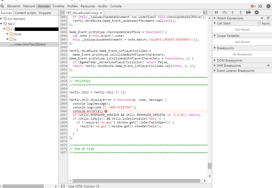
Task: Close the YEP_MoveRouteCore.js tab
Action: click(101, 13)
